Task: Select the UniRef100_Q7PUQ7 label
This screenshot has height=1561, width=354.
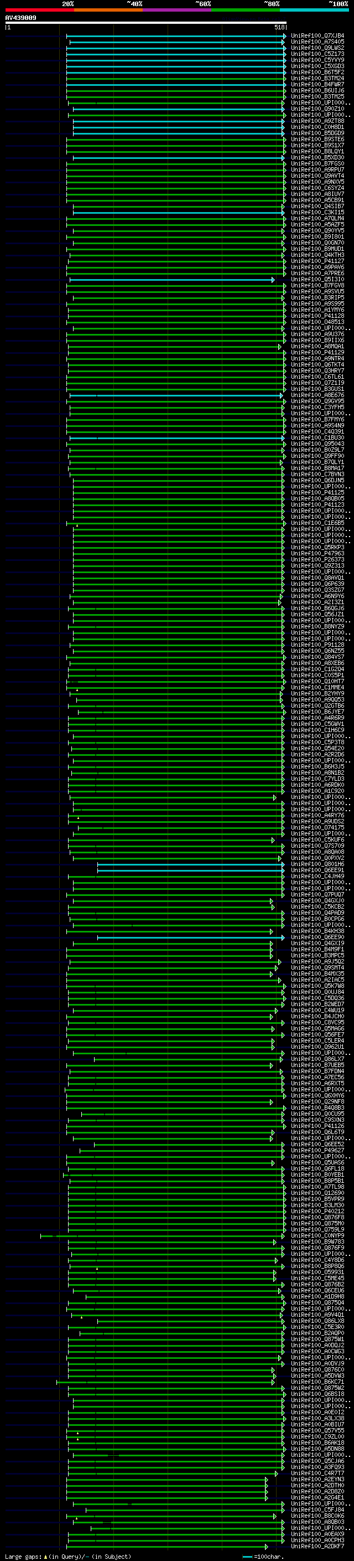Action: click(317, 894)
